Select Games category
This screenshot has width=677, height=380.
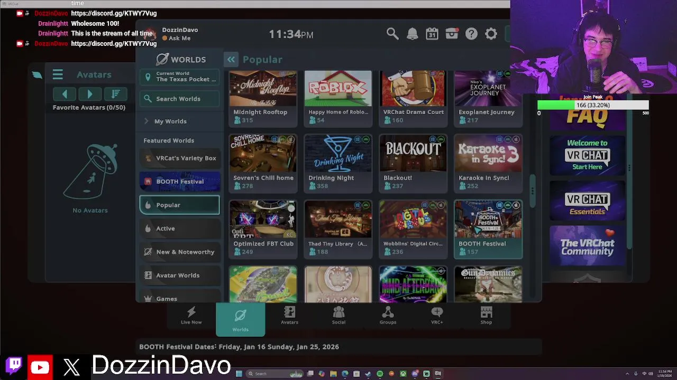180,298
